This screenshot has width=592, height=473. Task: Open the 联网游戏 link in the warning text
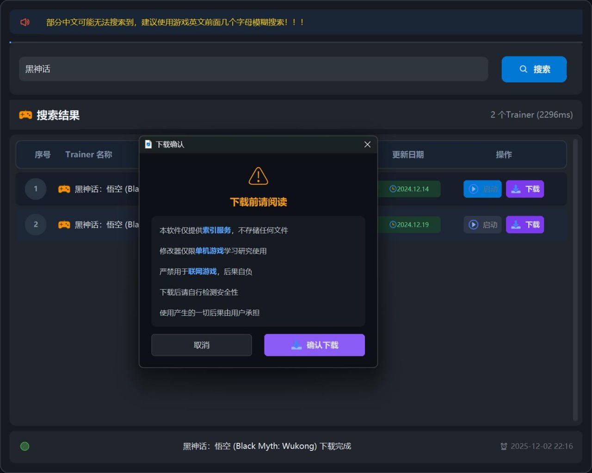(202, 272)
